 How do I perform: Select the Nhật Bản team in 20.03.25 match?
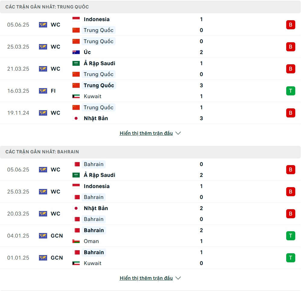pos(96,208)
